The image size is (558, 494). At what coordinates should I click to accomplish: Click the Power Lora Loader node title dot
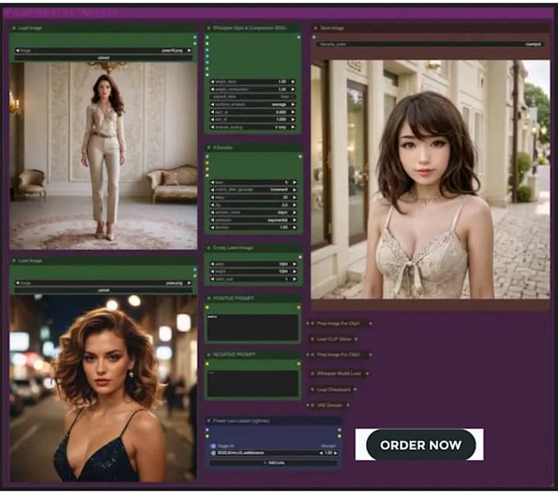click(x=208, y=421)
